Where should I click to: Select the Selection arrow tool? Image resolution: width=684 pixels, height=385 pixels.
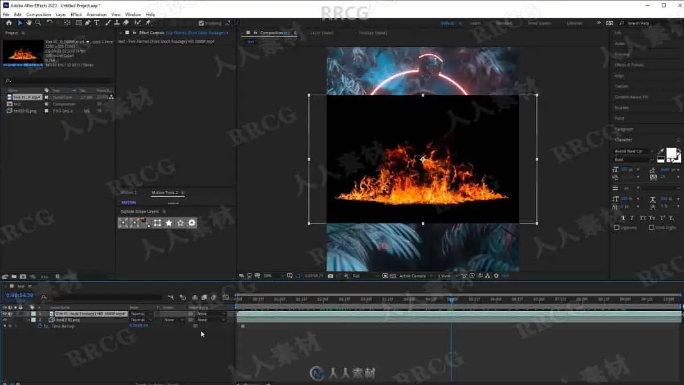pos(20,23)
